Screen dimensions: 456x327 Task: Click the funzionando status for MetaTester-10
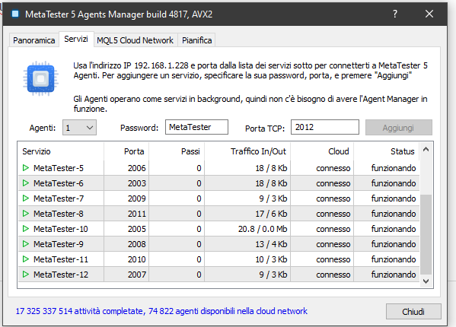click(394, 229)
